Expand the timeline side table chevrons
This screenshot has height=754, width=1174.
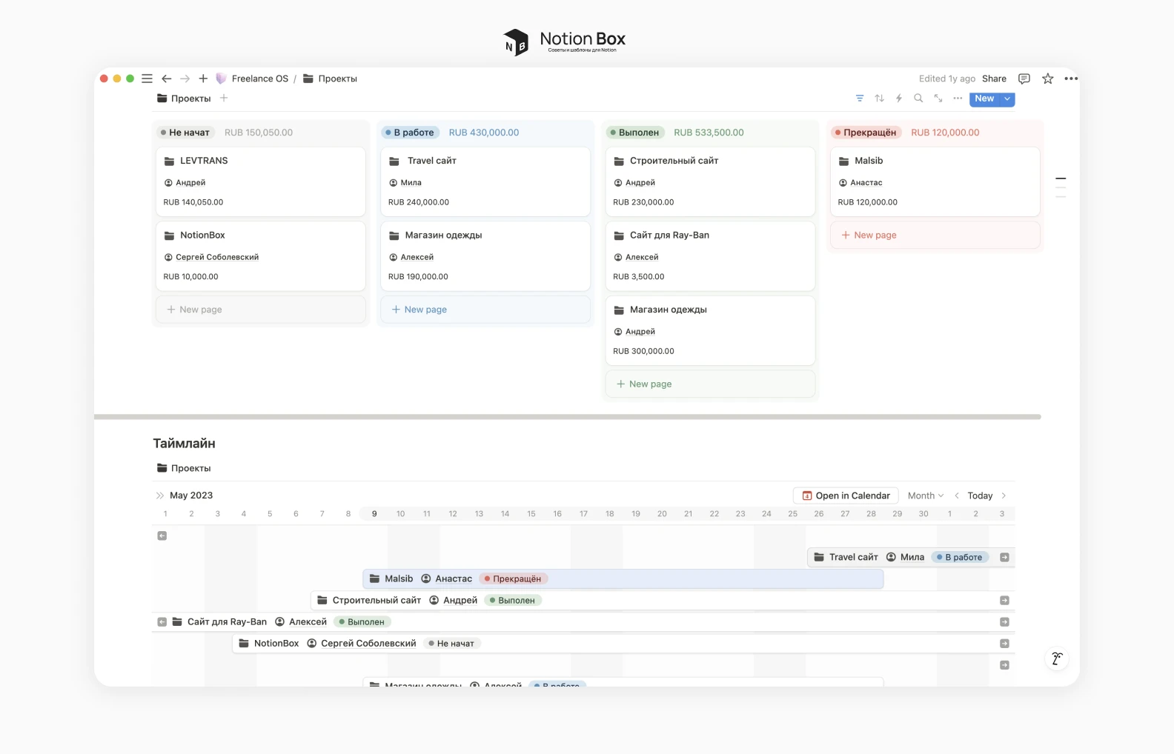[x=159, y=496]
